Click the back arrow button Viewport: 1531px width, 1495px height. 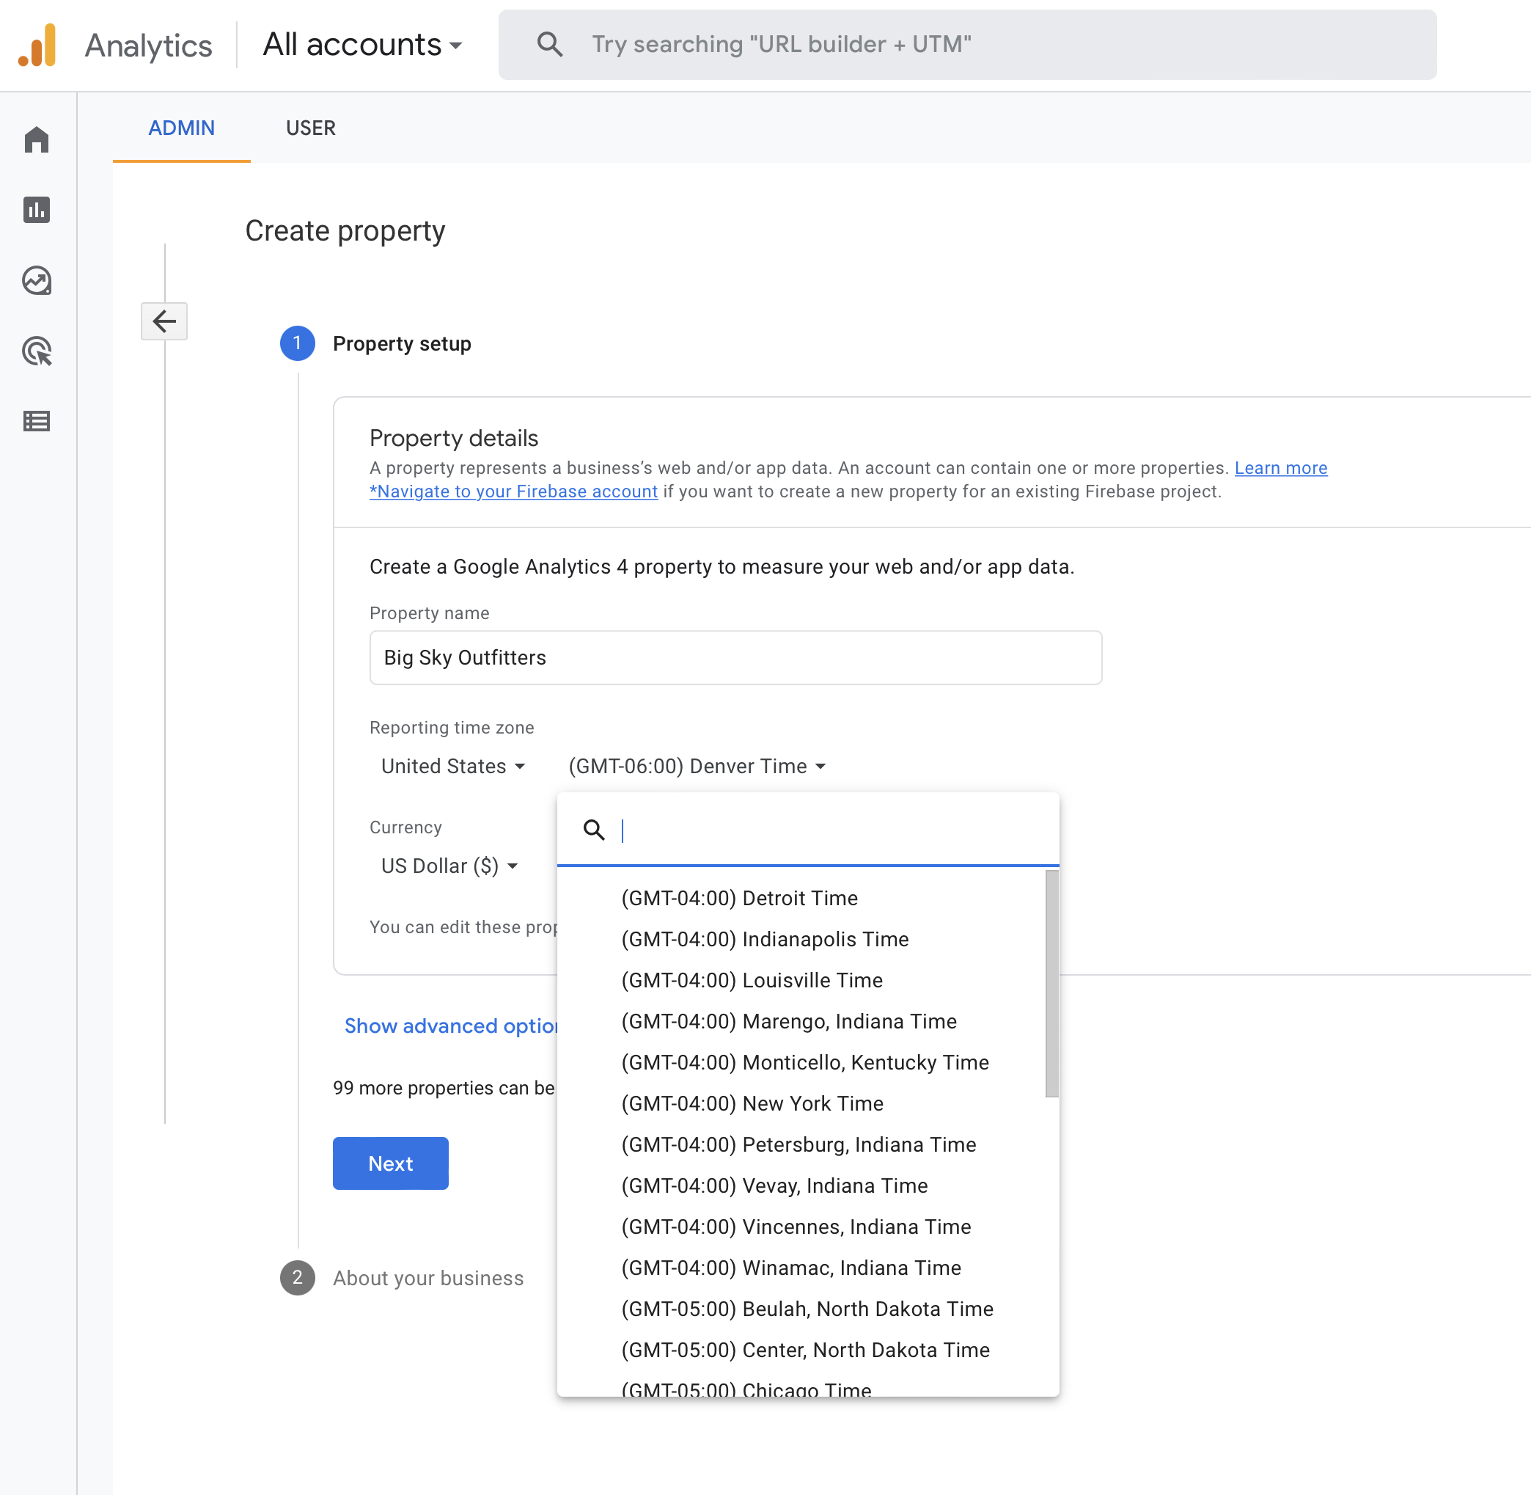164,321
